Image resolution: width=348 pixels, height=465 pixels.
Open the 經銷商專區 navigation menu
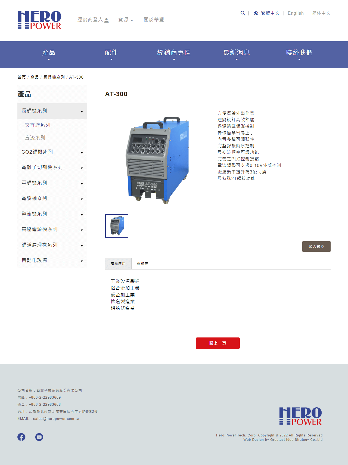(174, 54)
